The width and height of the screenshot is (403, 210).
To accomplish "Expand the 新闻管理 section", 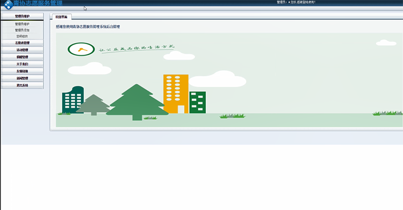I will [22, 78].
